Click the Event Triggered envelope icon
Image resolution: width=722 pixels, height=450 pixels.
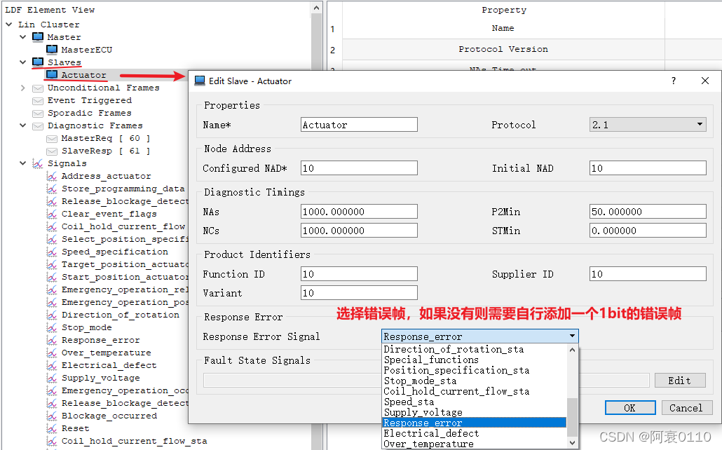(38, 100)
